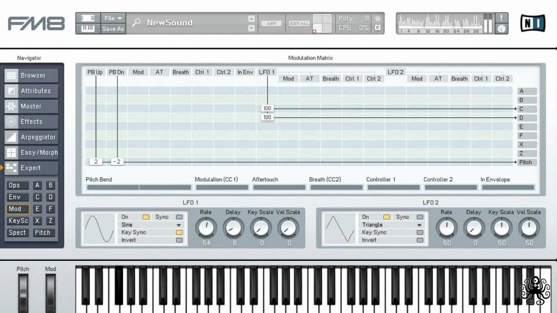Click the EDIT ALL button
This screenshot has width=557, height=313.
pos(299,23)
